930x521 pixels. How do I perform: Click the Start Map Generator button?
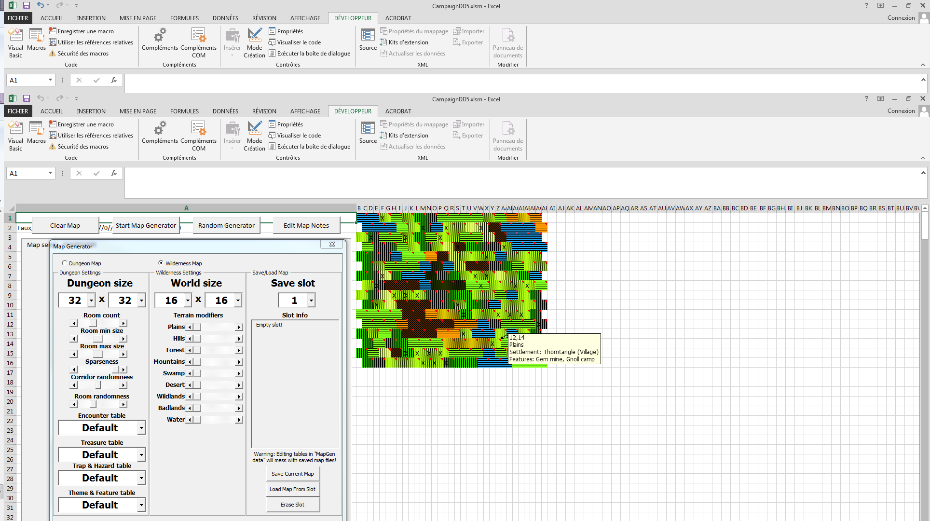(x=146, y=225)
